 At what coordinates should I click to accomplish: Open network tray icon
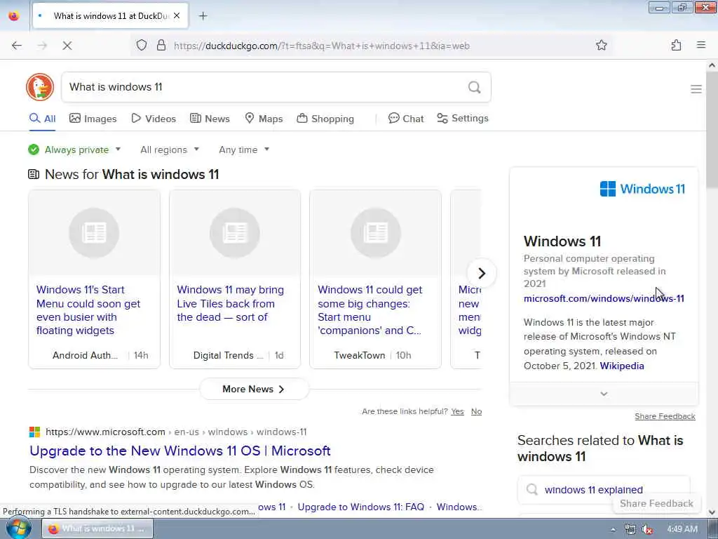630,529
